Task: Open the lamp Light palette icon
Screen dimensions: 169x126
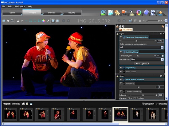Action: pyautogui.click(x=132, y=13)
